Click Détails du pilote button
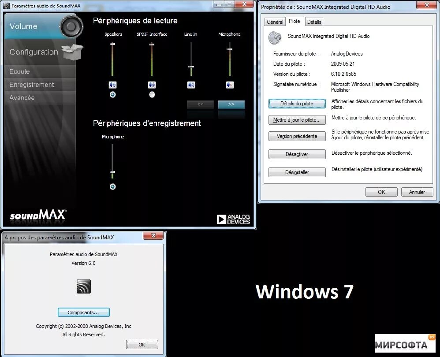Viewport: 440px width, 357px height. pyautogui.click(x=297, y=104)
